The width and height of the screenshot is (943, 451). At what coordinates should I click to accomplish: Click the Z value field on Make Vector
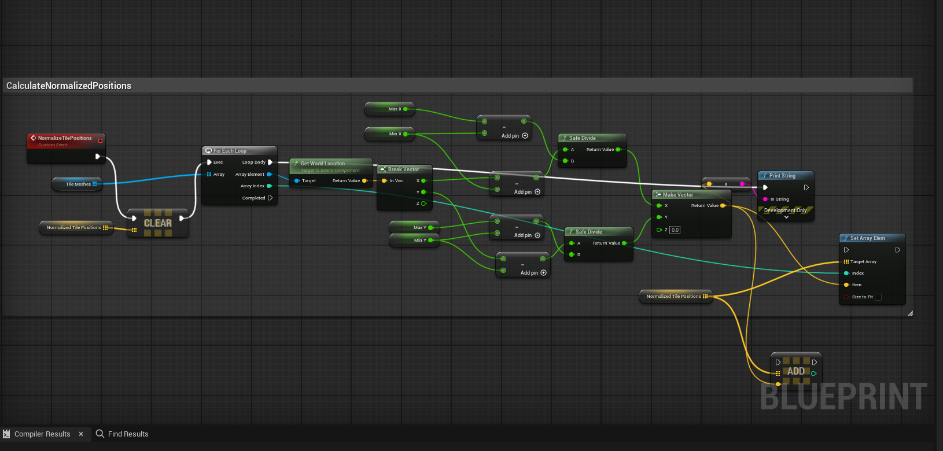pyautogui.click(x=675, y=230)
